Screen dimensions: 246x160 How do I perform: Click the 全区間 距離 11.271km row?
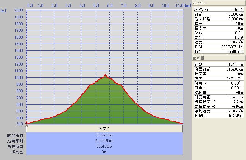coord(219,65)
